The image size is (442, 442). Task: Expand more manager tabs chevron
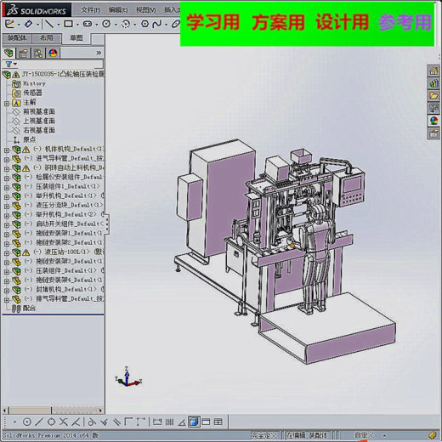tap(99, 53)
